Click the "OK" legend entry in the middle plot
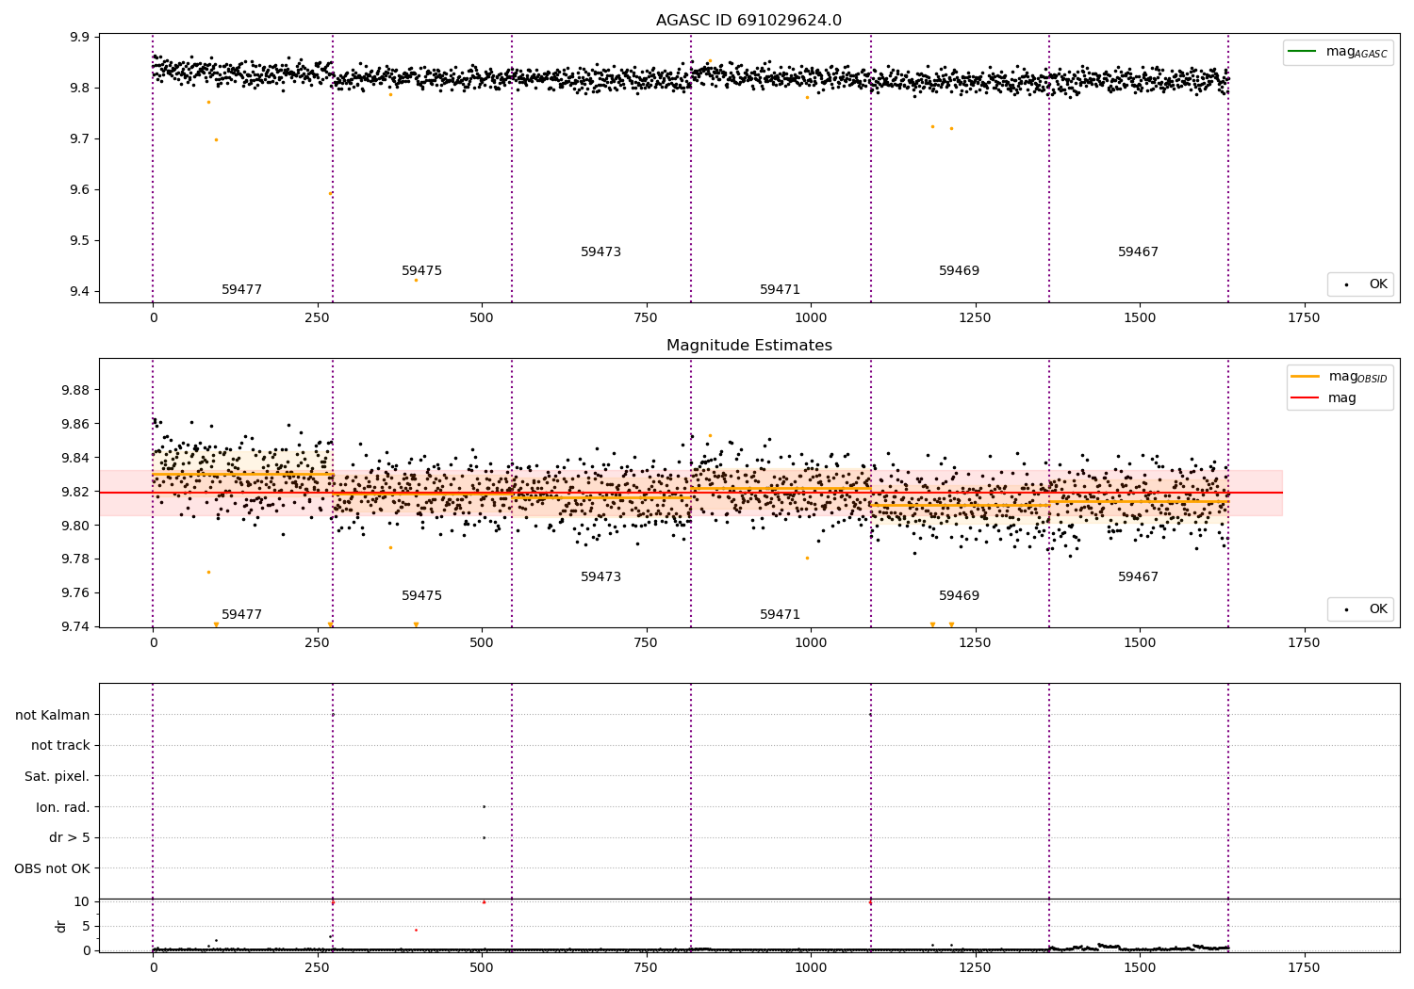This screenshot has width=1414, height=989. (1362, 609)
